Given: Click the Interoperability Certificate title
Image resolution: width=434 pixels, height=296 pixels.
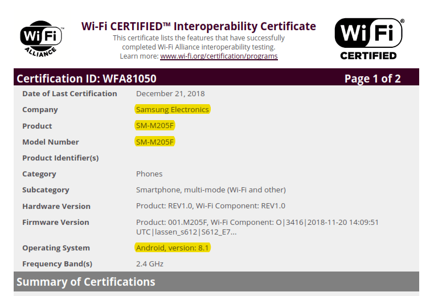Looking at the screenshot, I should [x=198, y=26].
